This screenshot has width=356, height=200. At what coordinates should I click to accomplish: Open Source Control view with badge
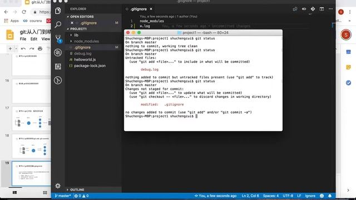(58, 38)
